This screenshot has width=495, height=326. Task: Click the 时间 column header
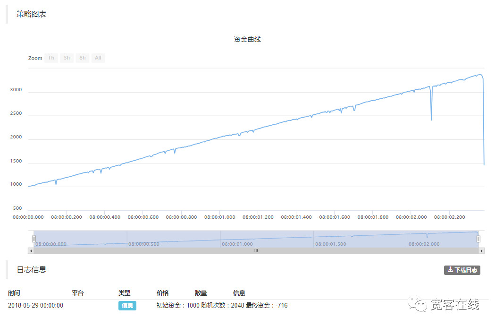tap(14, 293)
